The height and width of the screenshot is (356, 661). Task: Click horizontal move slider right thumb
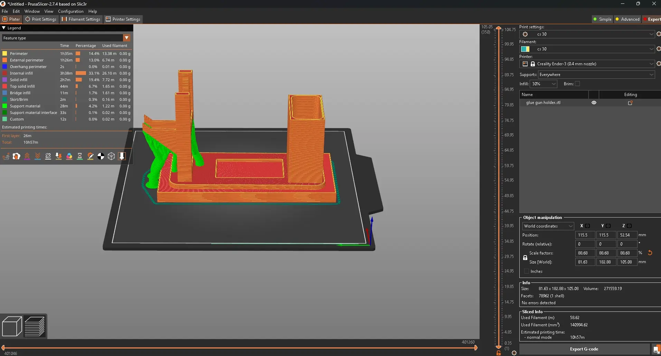point(476,348)
